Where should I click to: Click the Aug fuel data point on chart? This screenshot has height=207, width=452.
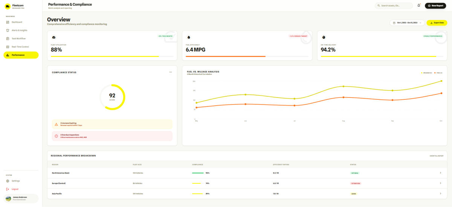(343, 97)
